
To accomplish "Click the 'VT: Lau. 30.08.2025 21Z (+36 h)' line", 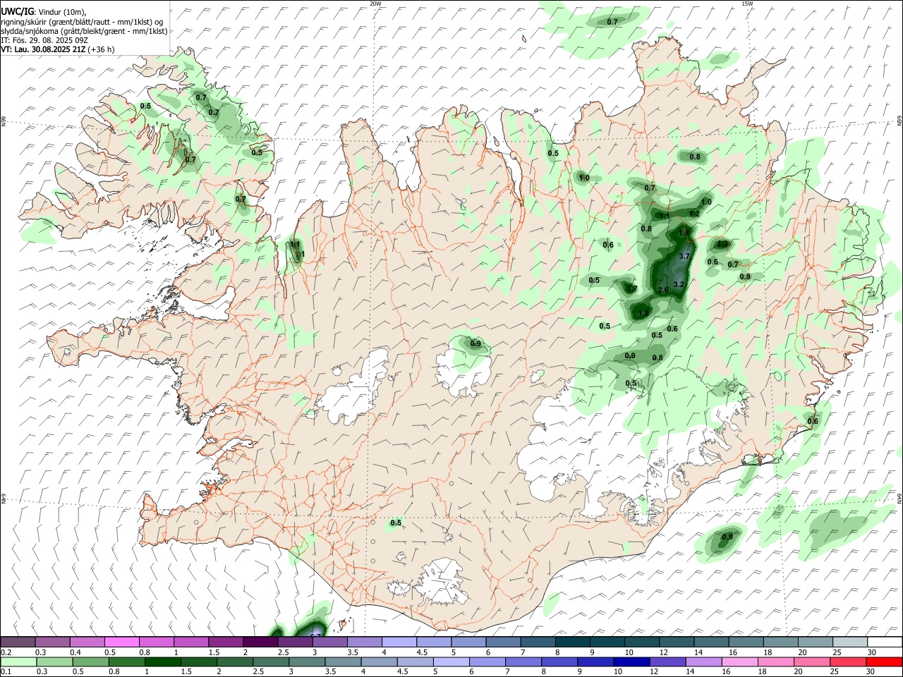I will 58,49.
